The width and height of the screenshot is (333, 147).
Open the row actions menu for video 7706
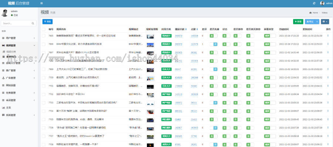[x=328, y=128]
